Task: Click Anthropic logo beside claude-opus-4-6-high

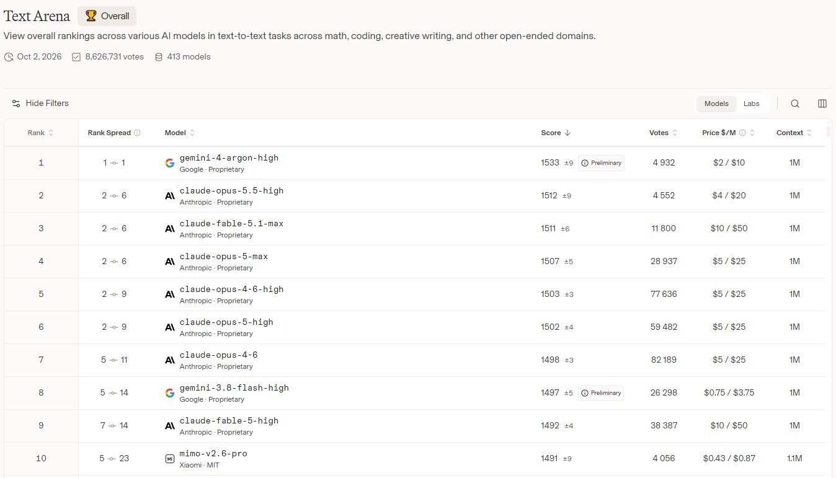Action: pyautogui.click(x=170, y=294)
